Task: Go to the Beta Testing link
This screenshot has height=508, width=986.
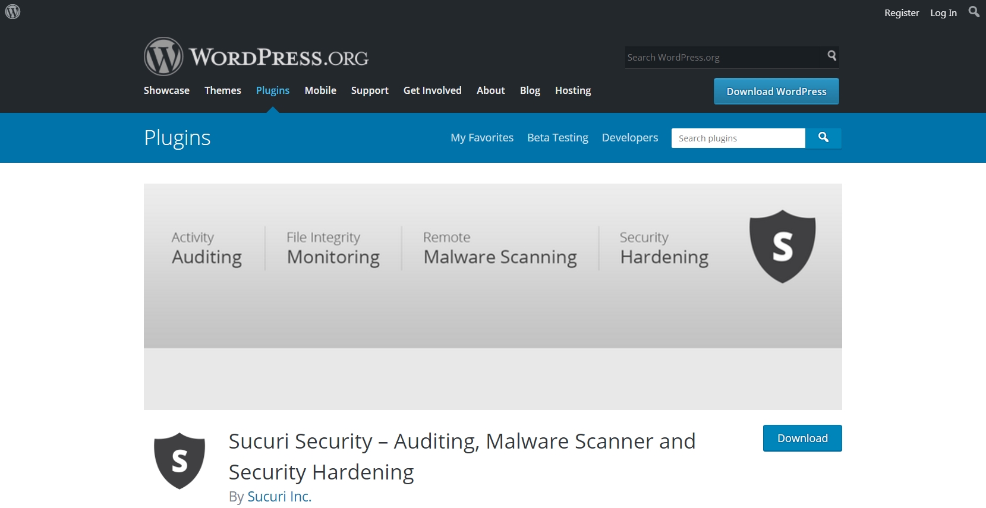Action: point(557,138)
